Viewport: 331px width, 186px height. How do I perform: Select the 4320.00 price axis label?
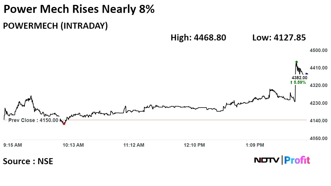point(318,86)
